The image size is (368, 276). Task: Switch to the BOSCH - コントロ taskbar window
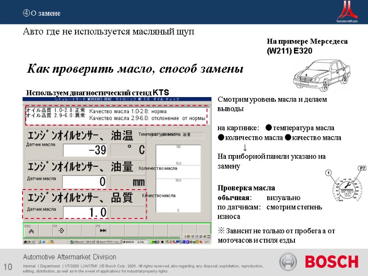(x=135, y=242)
